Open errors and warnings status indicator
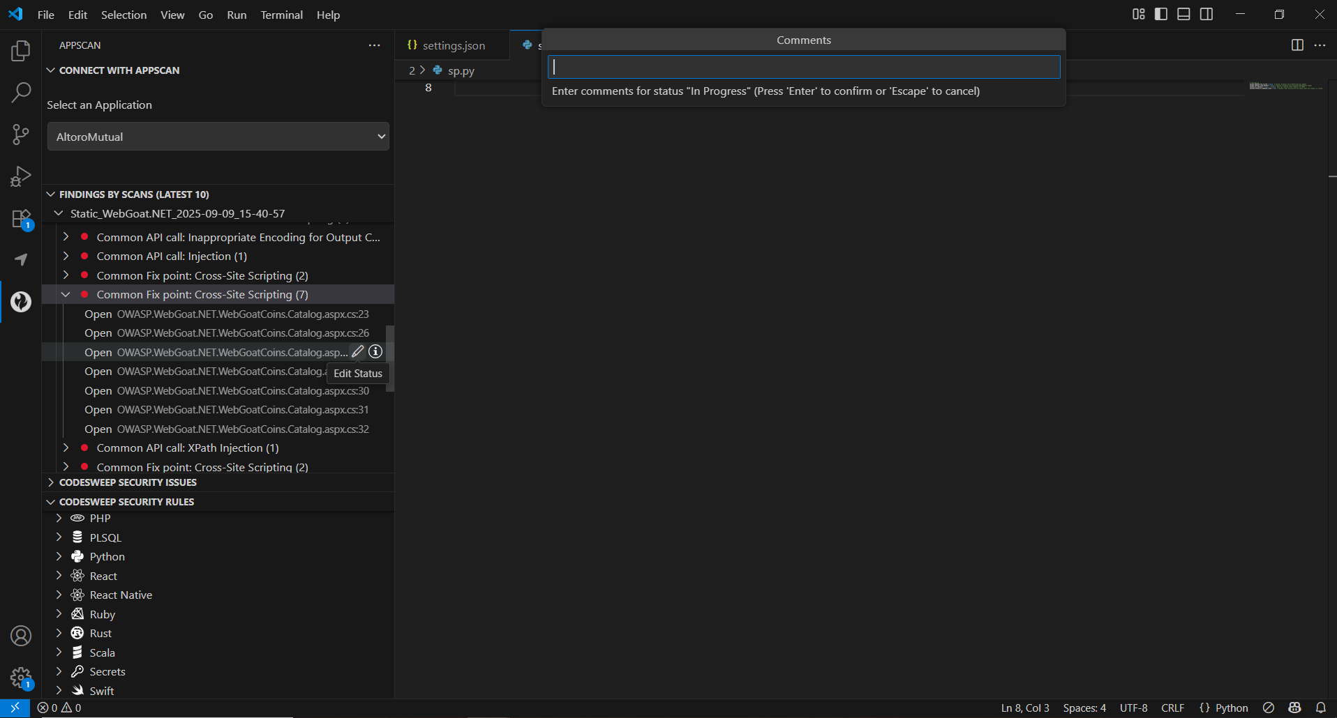Screen dimensions: 1337x718 tap(59, 708)
